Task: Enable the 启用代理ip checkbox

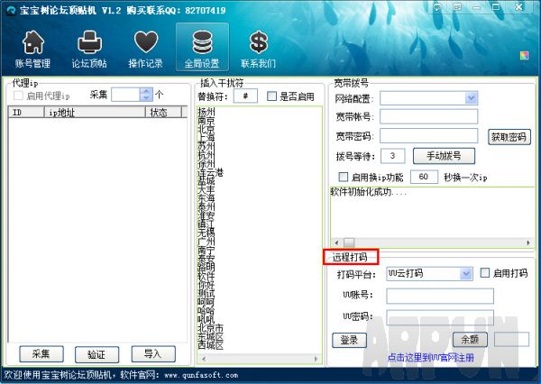Action: click(x=18, y=96)
